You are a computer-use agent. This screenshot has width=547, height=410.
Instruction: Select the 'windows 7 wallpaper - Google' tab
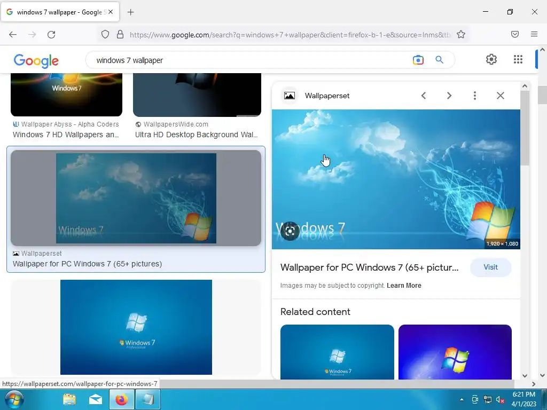click(60, 12)
